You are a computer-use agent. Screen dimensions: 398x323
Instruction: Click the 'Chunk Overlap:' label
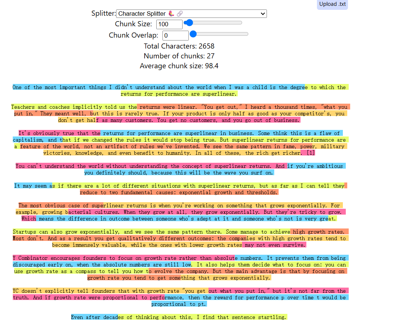[133, 35]
